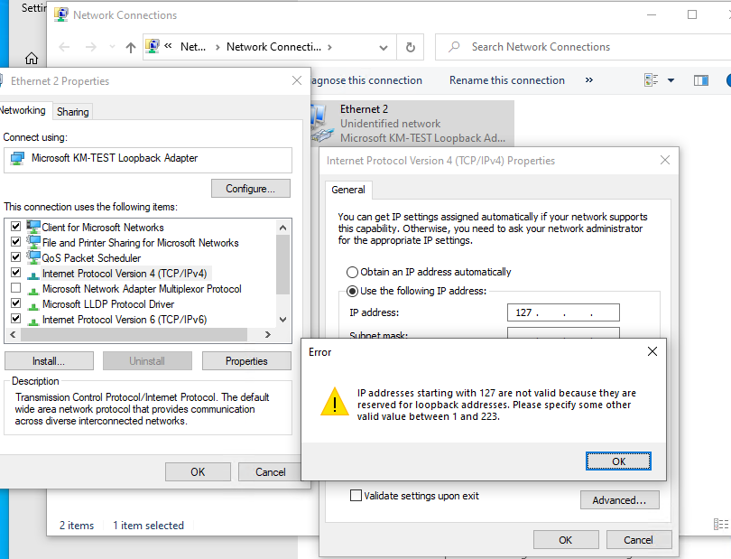The height and width of the screenshot is (559, 731).
Task: Select the General tab in IPv4 Properties
Action: click(348, 190)
